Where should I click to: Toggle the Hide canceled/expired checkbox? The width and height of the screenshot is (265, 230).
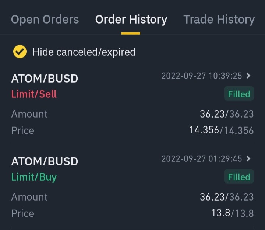tap(20, 52)
